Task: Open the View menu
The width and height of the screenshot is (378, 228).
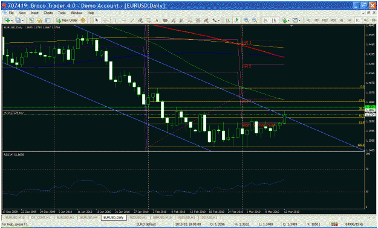Action: point(22,13)
